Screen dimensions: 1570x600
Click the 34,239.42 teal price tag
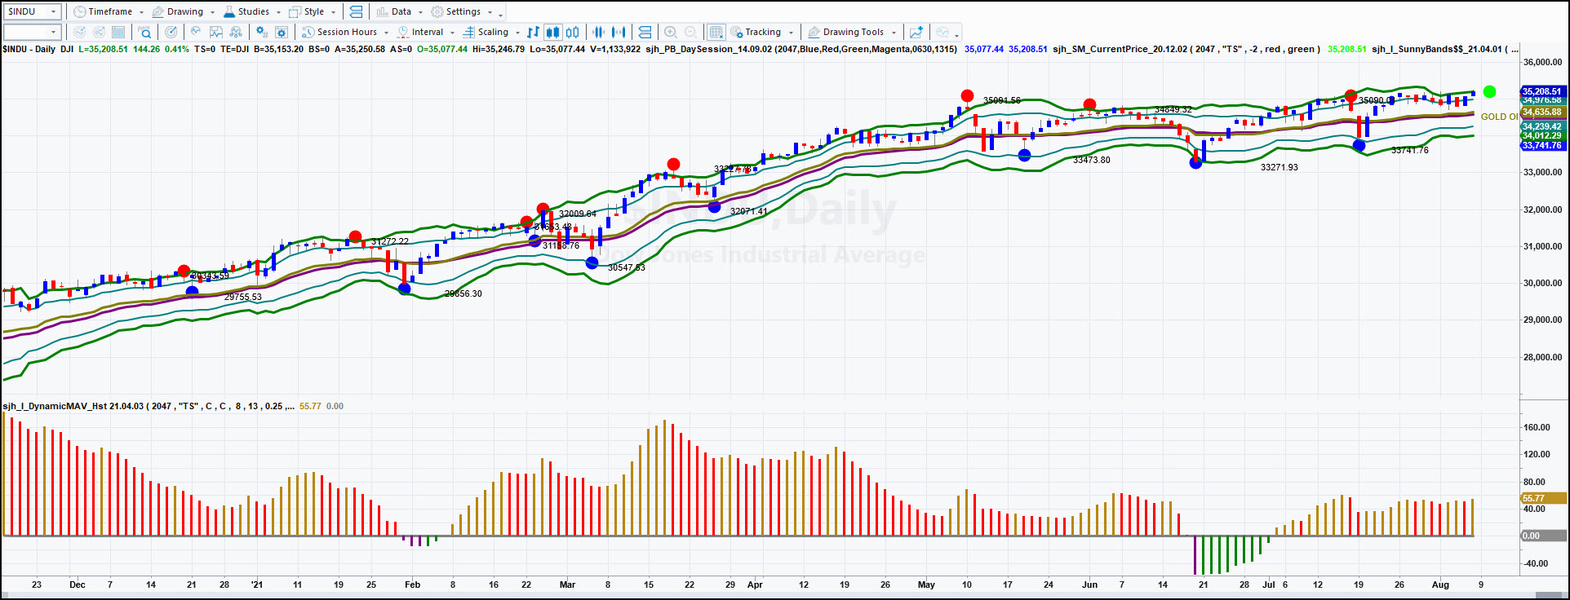1542,126
